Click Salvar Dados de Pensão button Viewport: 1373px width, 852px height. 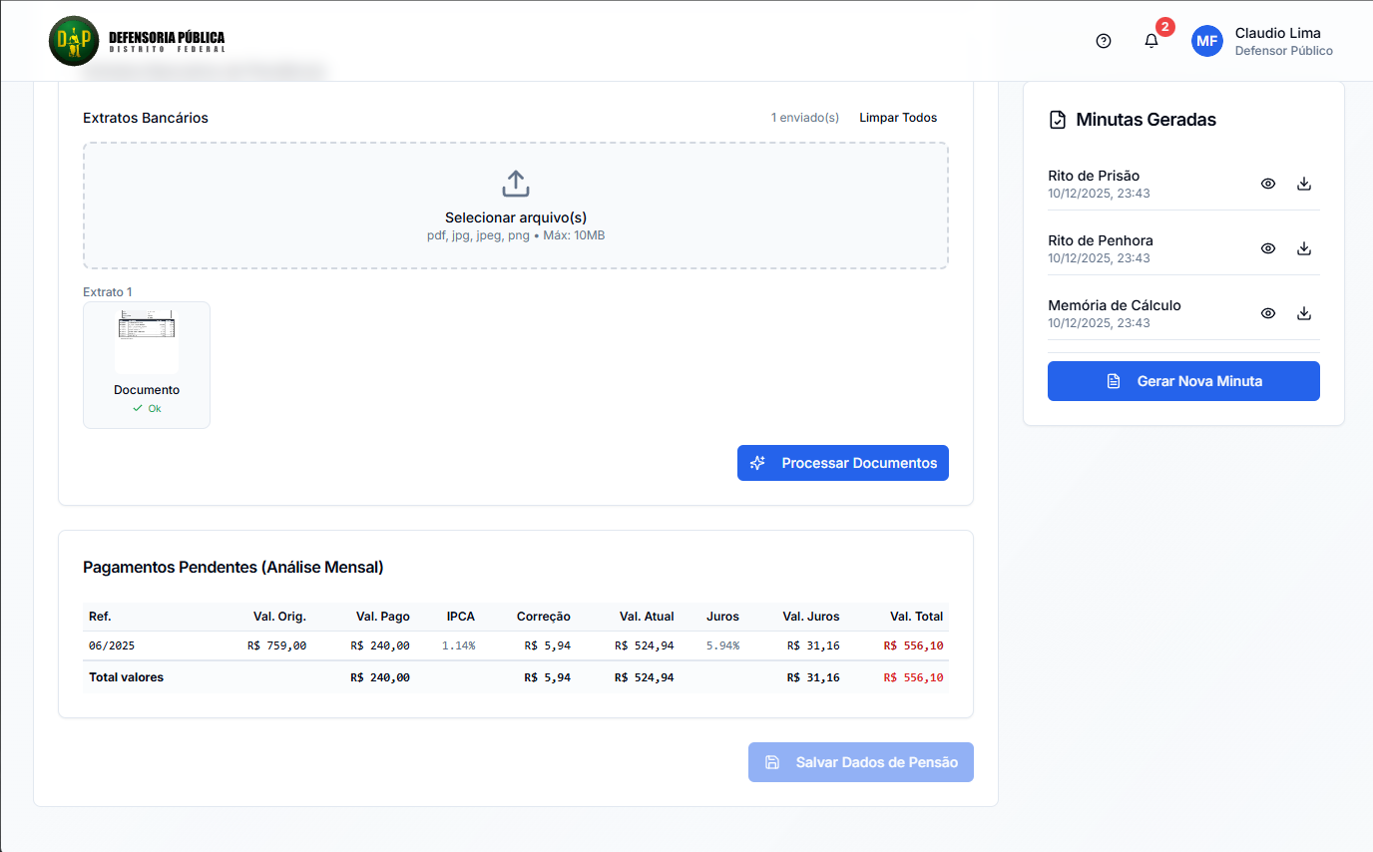(860, 762)
